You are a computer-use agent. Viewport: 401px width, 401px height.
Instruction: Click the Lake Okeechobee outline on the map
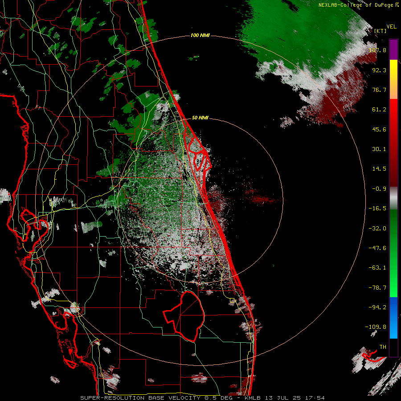(x=184, y=316)
